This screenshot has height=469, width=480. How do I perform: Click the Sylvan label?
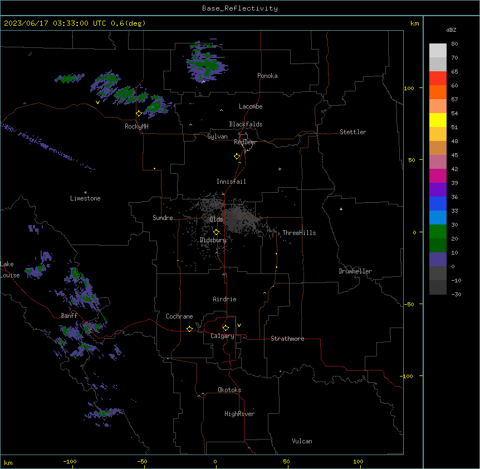(217, 136)
